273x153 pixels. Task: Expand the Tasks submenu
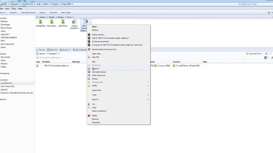click(x=119, y=95)
